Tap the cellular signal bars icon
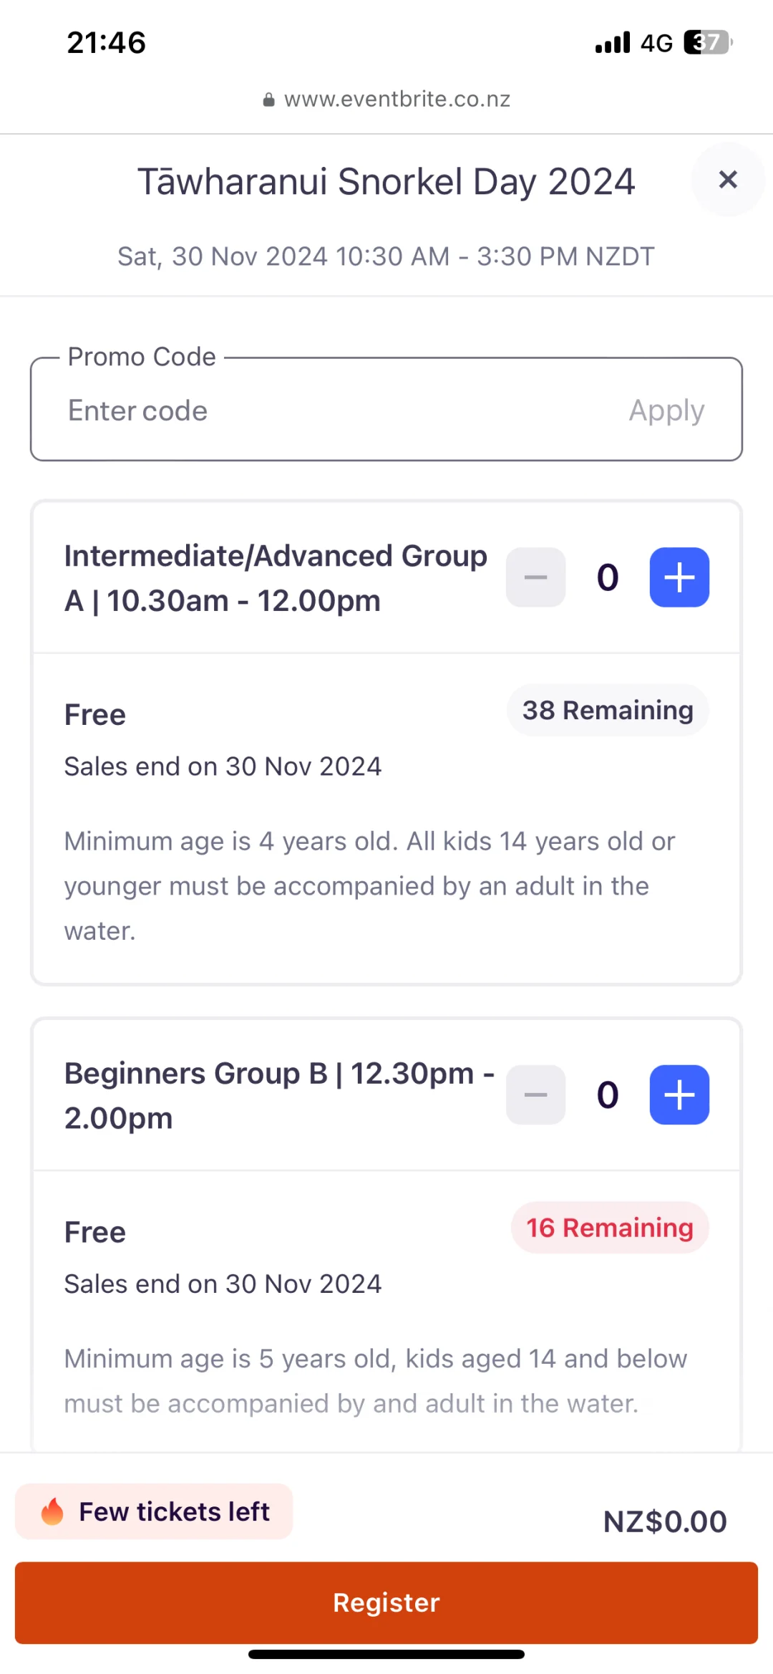The image size is (773, 1674). [x=613, y=42]
